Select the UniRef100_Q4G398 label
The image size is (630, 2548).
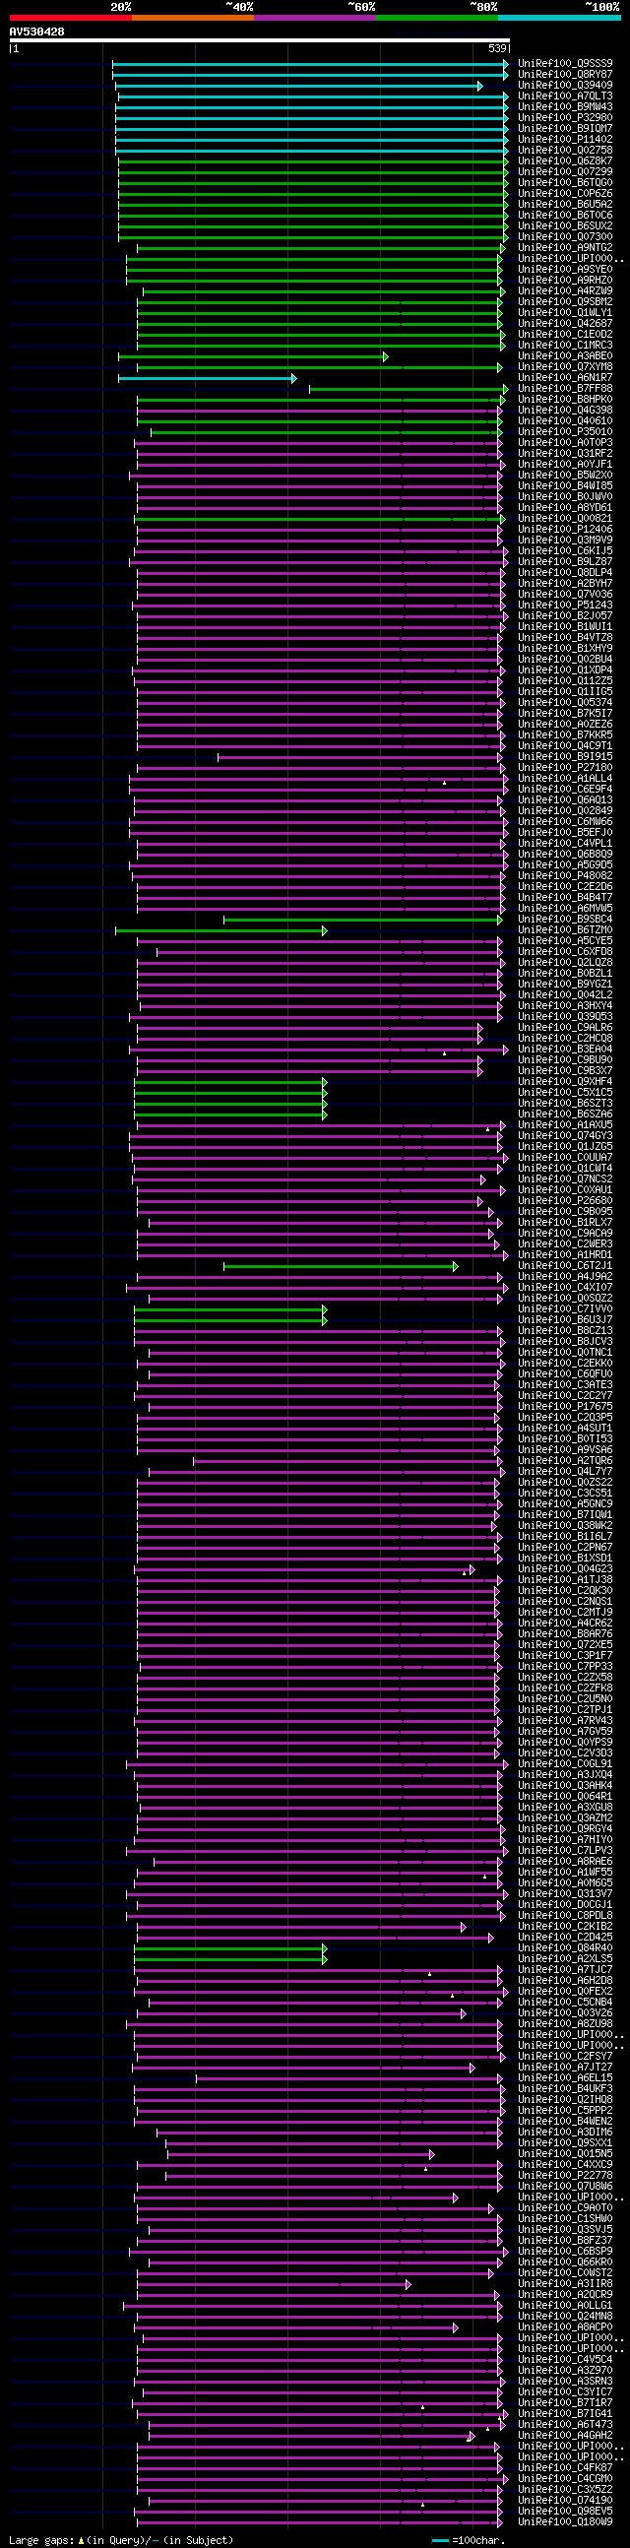565,411
